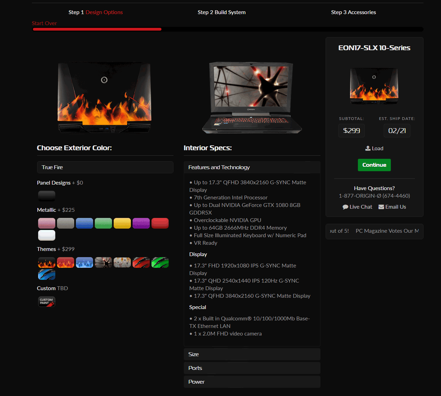The width and height of the screenshot is (441, 396).
Task: Click '7th Generation Intel Processor' text
Action: point(230,198)
